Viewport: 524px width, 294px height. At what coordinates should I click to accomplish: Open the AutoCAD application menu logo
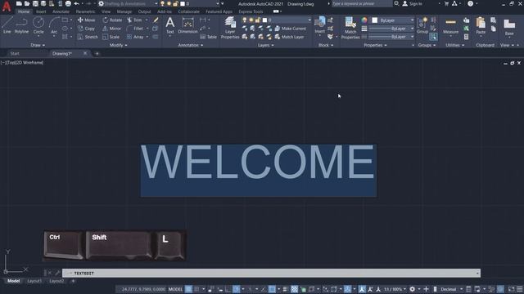coord(6,6)
